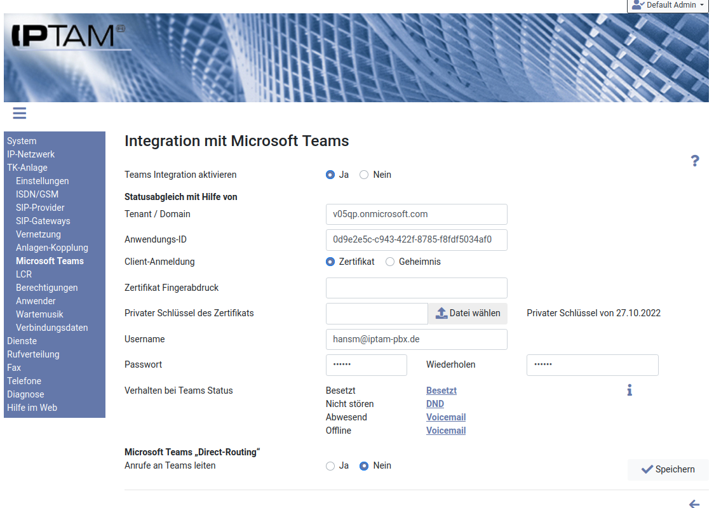
Task: Click the DND link for Nicht stören
Action: coord(434,404)
